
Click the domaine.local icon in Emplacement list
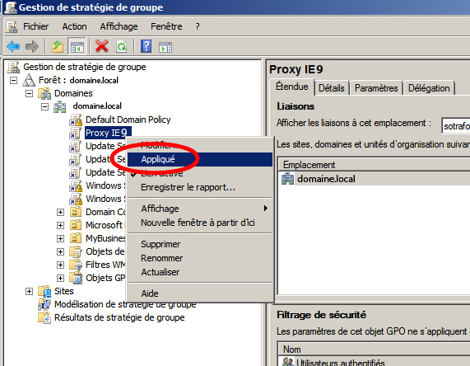point(288,179)
